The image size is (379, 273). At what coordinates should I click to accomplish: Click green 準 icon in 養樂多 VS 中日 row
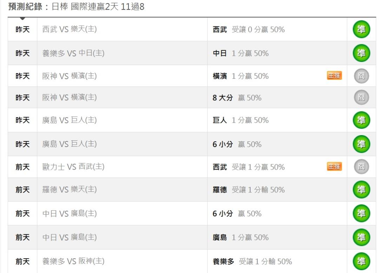(x=361, y=53)
